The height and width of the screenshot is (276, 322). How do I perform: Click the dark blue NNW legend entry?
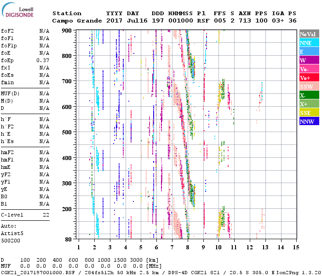(x=309, y=121)
